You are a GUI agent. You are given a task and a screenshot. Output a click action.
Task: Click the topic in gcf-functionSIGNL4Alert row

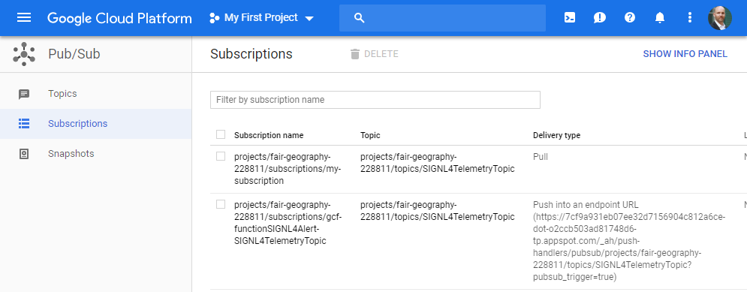coord(438,210)
